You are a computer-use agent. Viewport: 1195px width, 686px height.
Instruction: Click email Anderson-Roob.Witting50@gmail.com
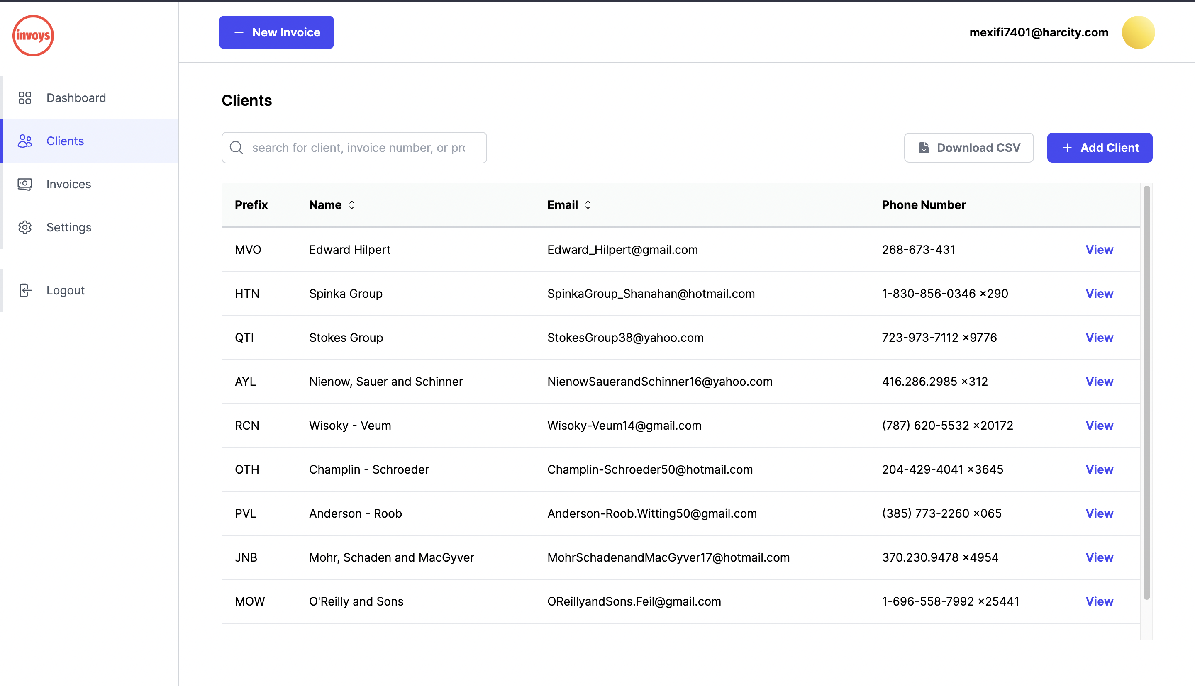652,513
